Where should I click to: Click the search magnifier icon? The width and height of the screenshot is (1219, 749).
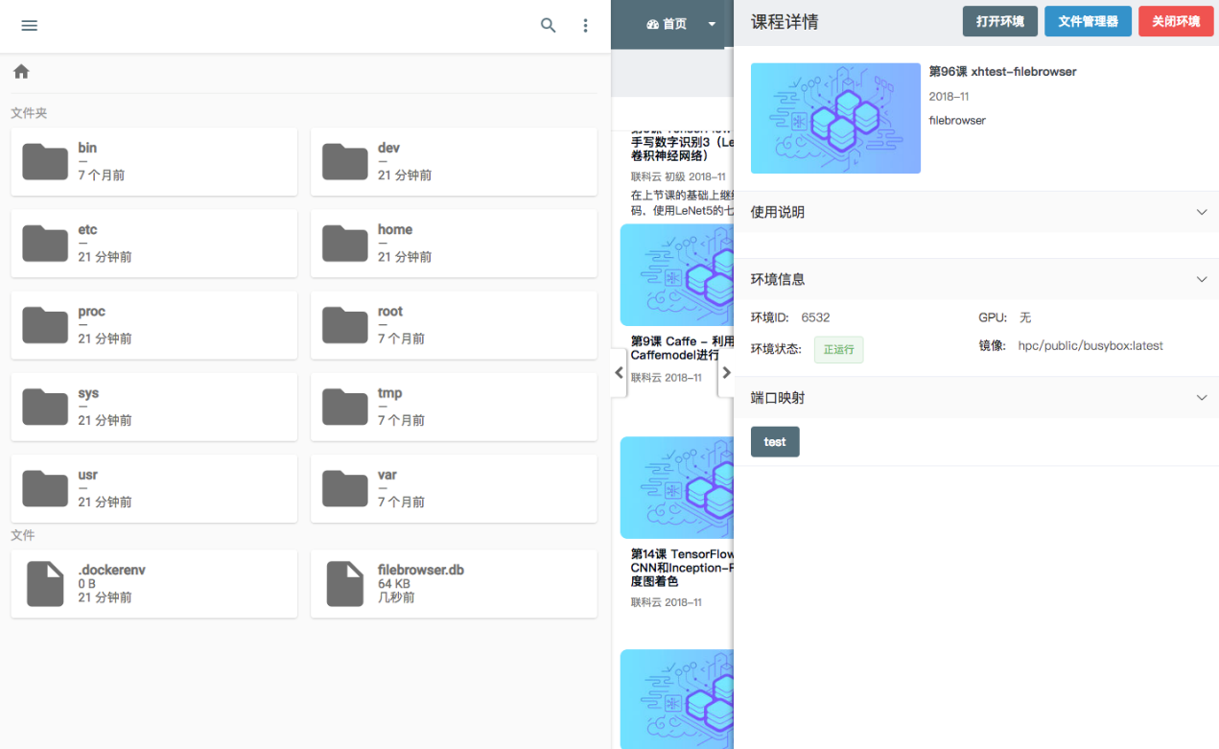(x=548, y=26)
